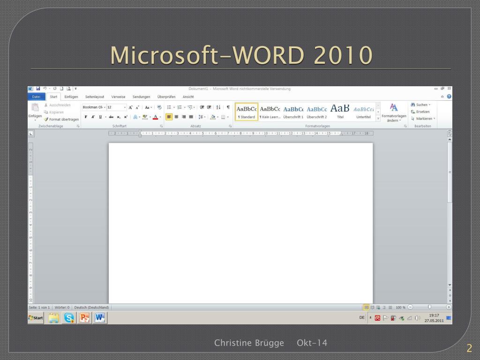
Task: Click the text highlight color button
Action: [x=145, y=117]
